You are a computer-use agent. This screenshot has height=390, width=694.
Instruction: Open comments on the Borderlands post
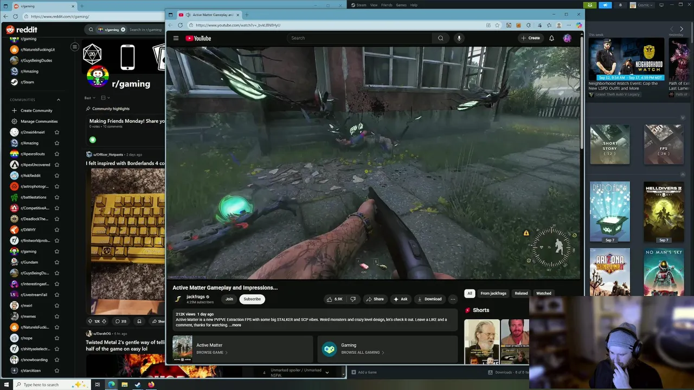click(121, 321)
